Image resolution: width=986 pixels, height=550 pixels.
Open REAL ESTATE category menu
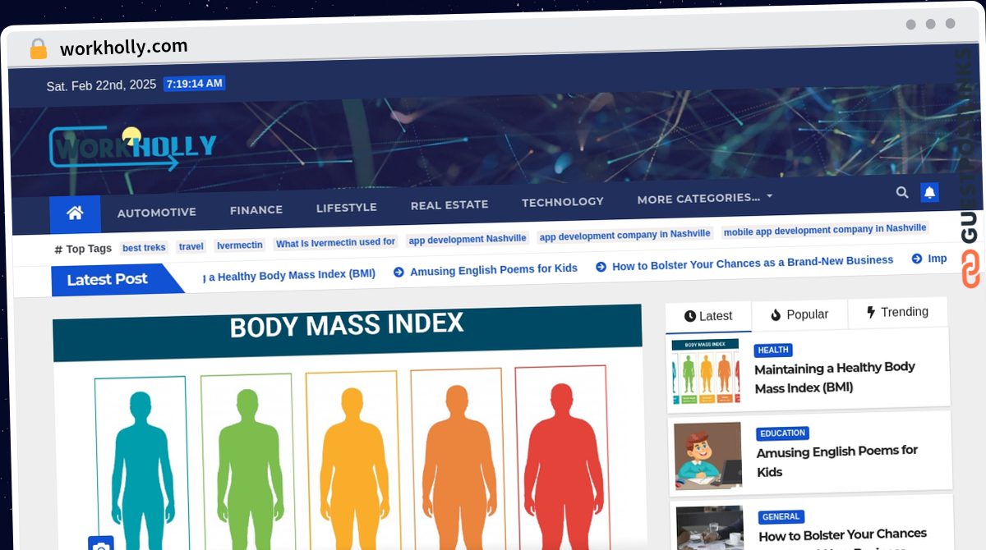coord(449,205)
